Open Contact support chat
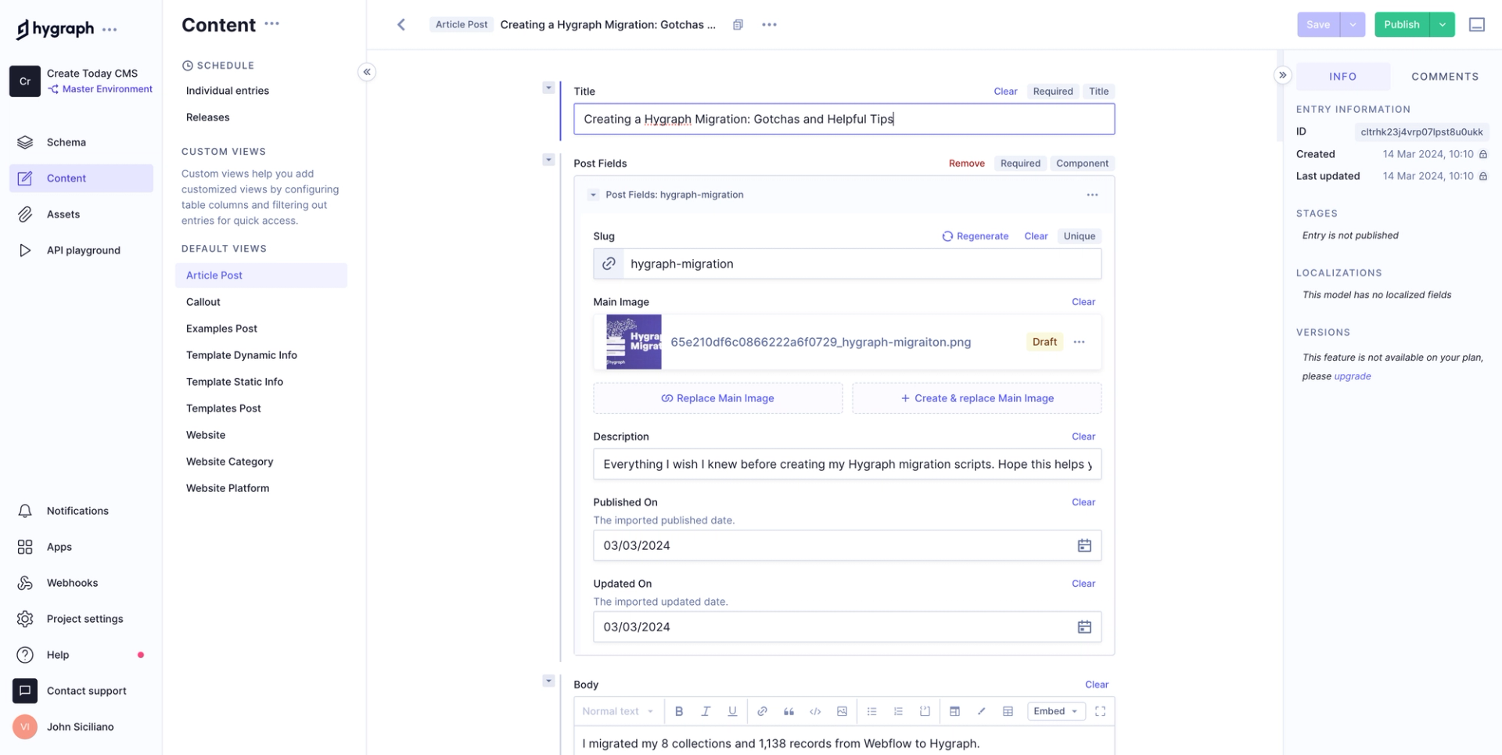 coord(81,691)
